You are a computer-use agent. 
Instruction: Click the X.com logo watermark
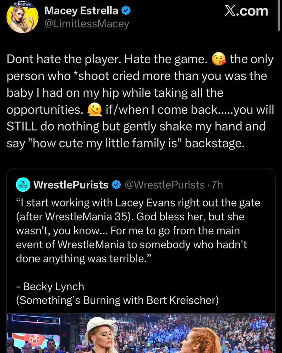coord(246,11)
